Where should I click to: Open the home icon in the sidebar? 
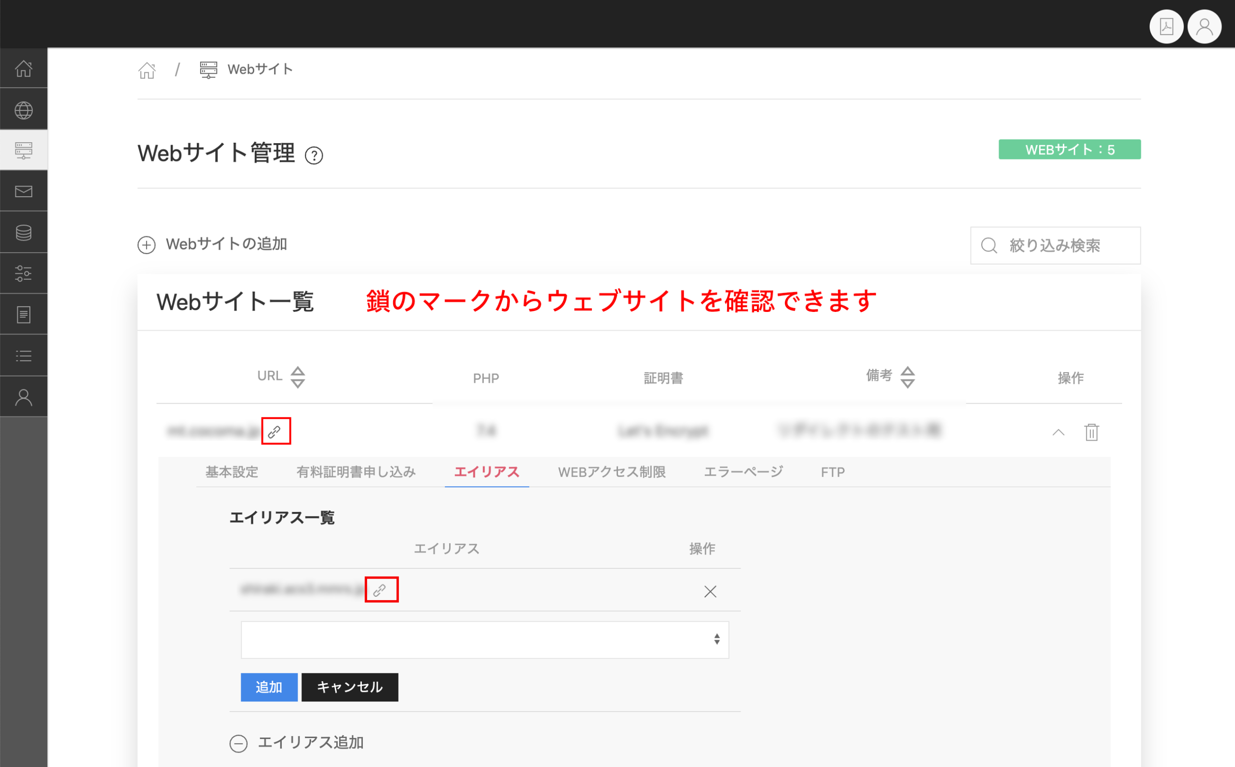click(23, 68)
